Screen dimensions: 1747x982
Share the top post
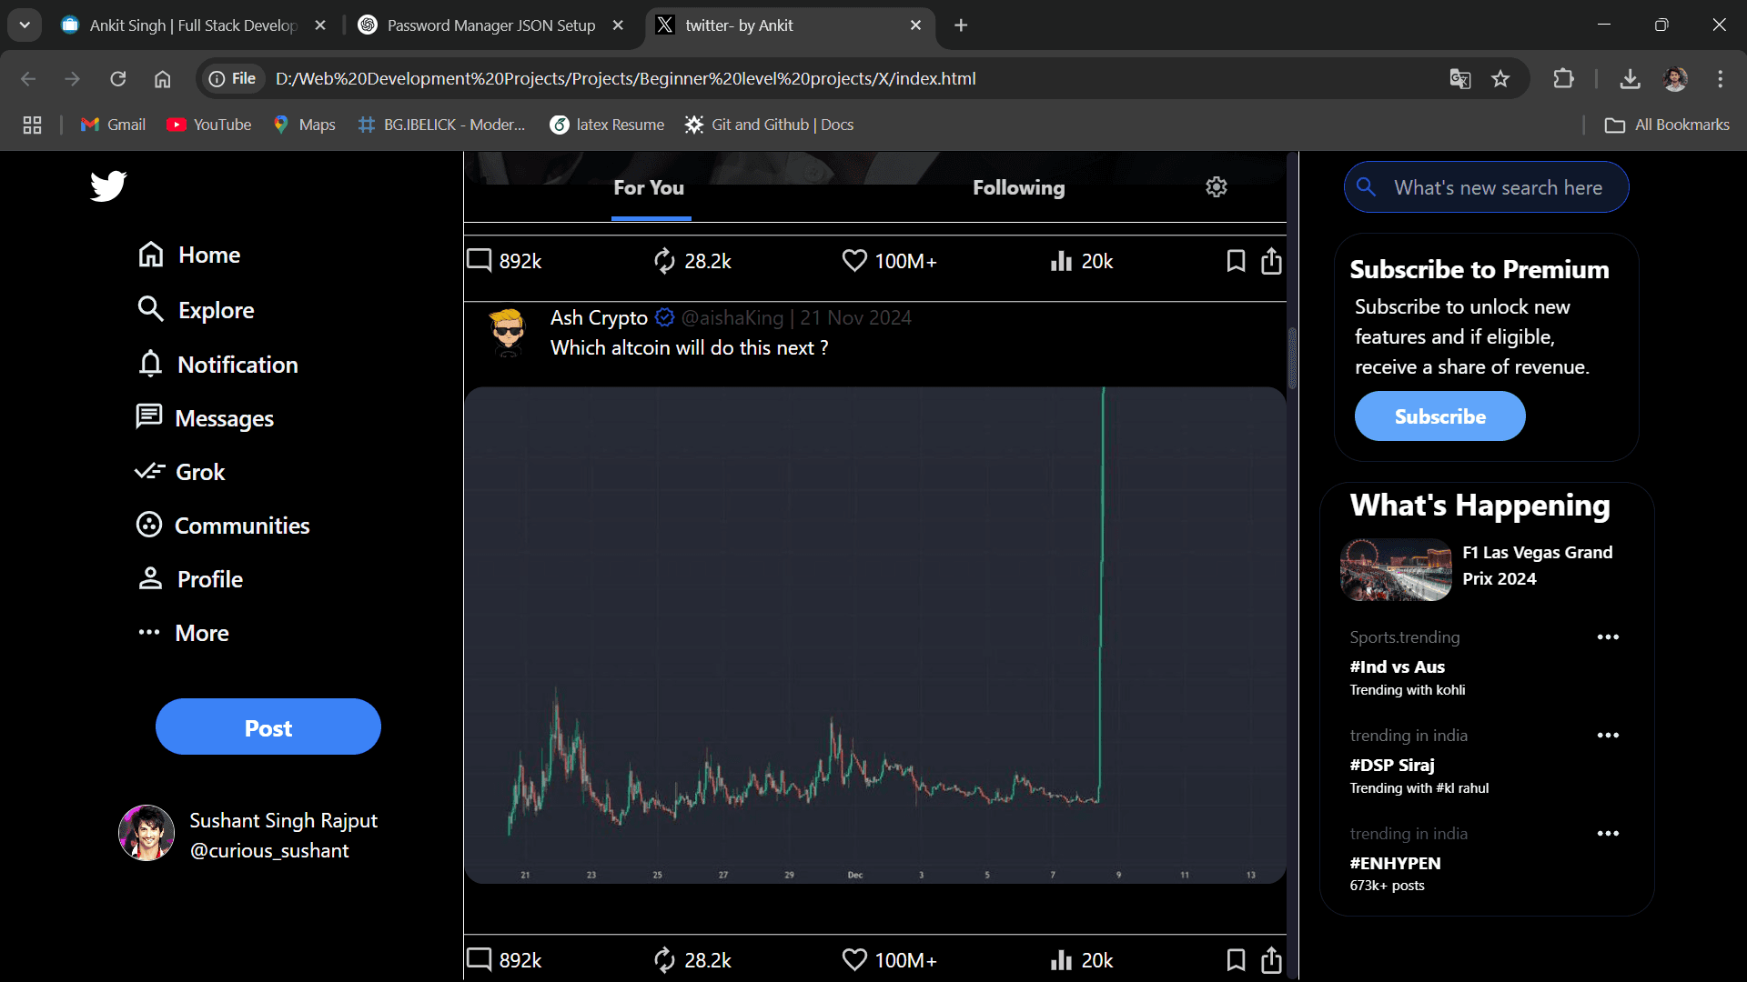1271,261
